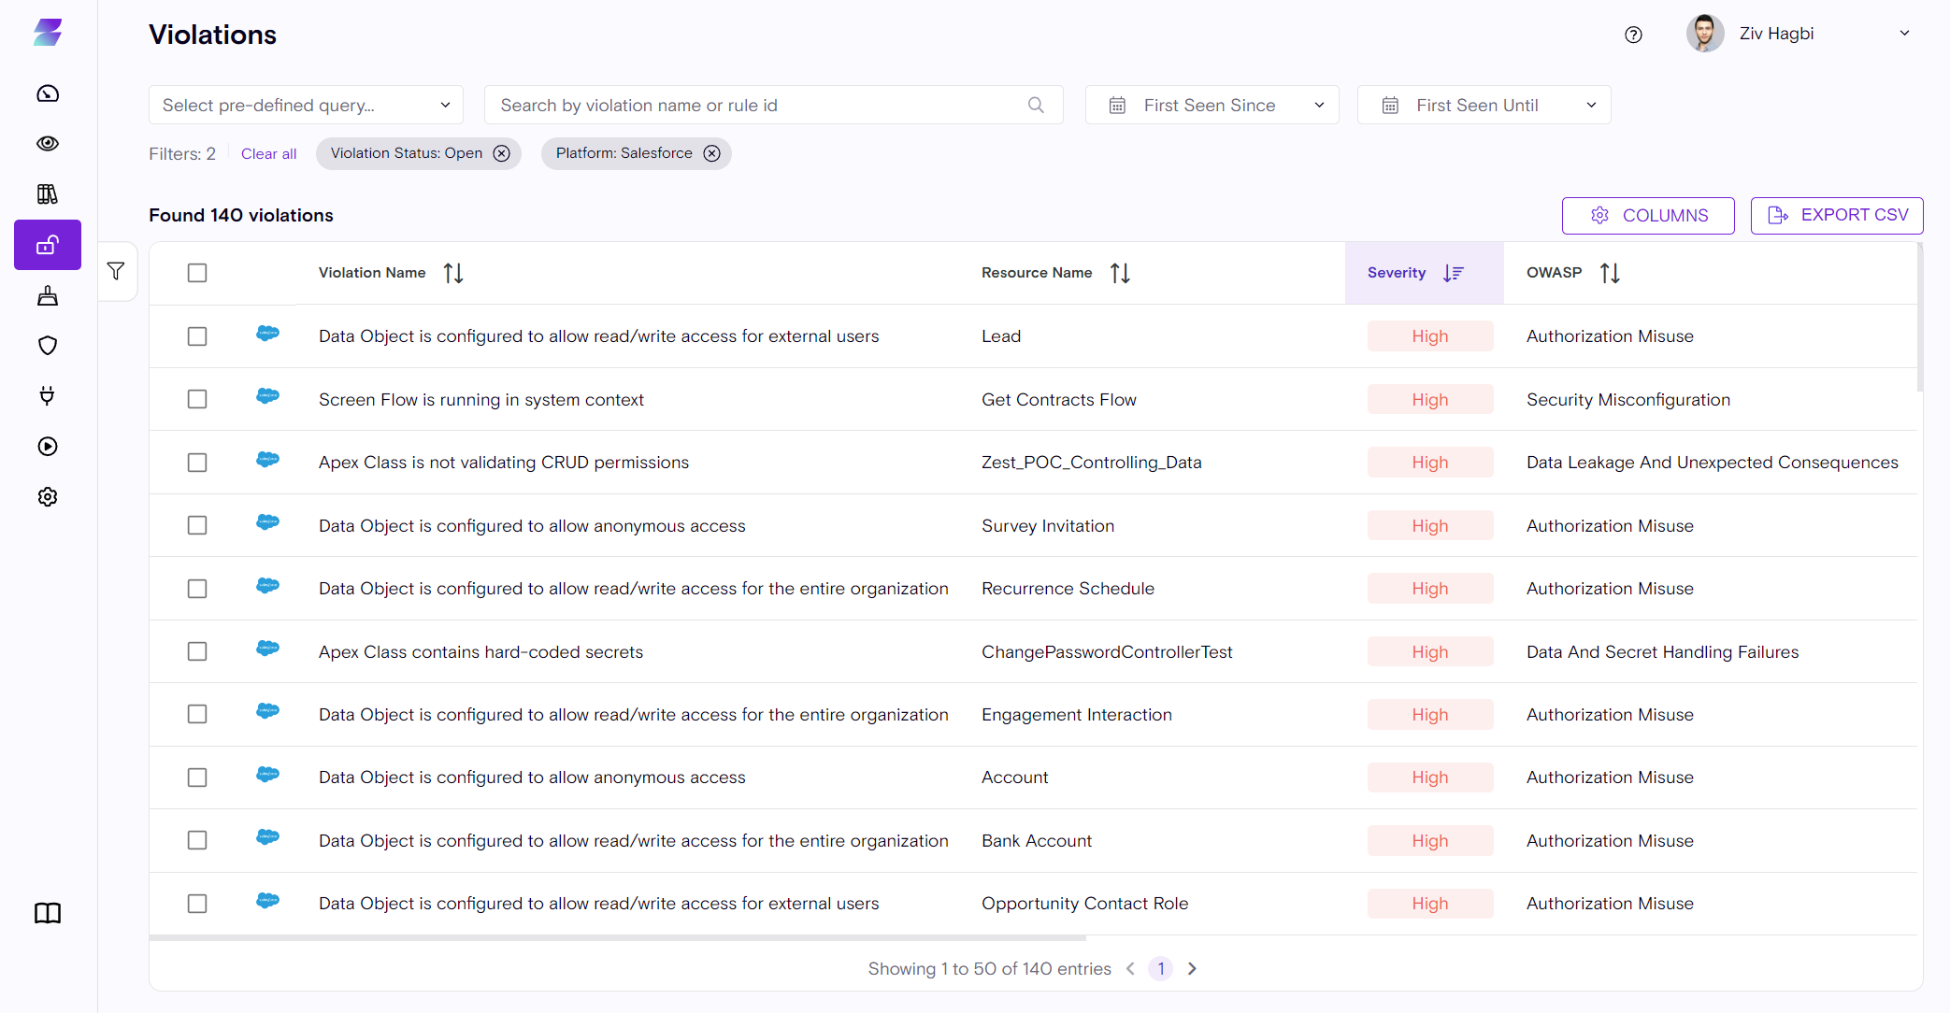Image resolution: width=1950 pixels, height=1013 pixels.
Task: Tick the Bank Account row checkbox
Action: pos(197,840)
